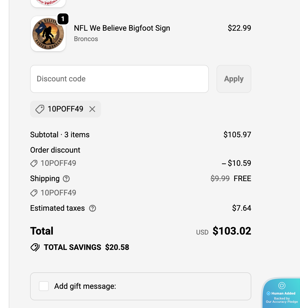300x308 pixels.
Task: Click the Human Added badge top icon
Action: [282, 286]
